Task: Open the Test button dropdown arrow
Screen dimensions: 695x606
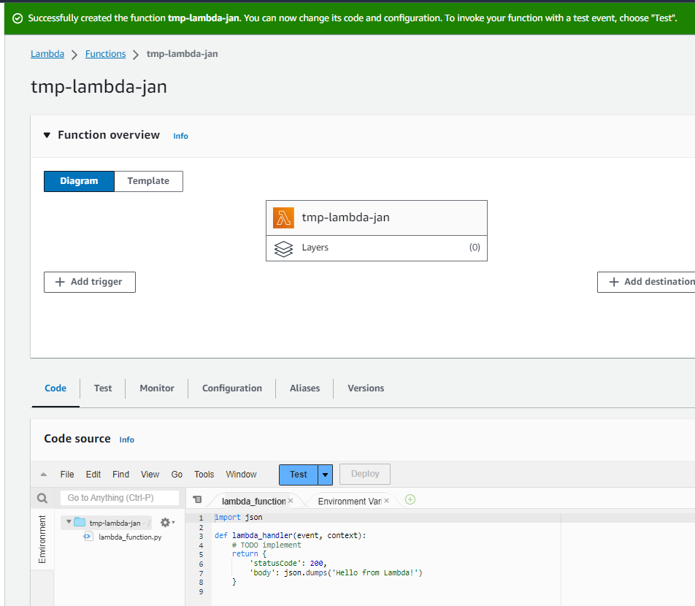Action: click(325, 475)
